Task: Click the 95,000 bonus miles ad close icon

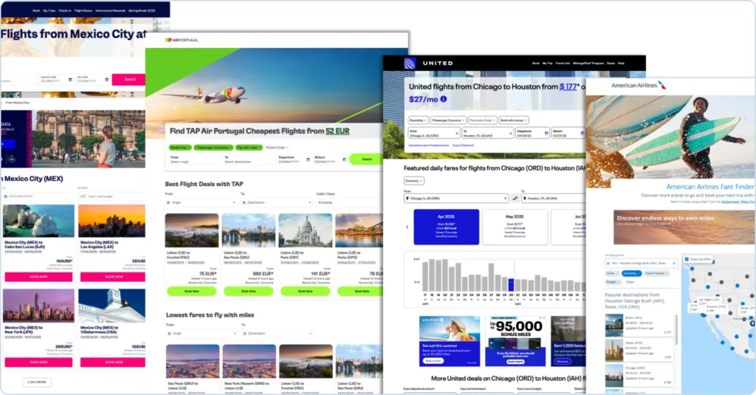Action: tap(543, 318)
